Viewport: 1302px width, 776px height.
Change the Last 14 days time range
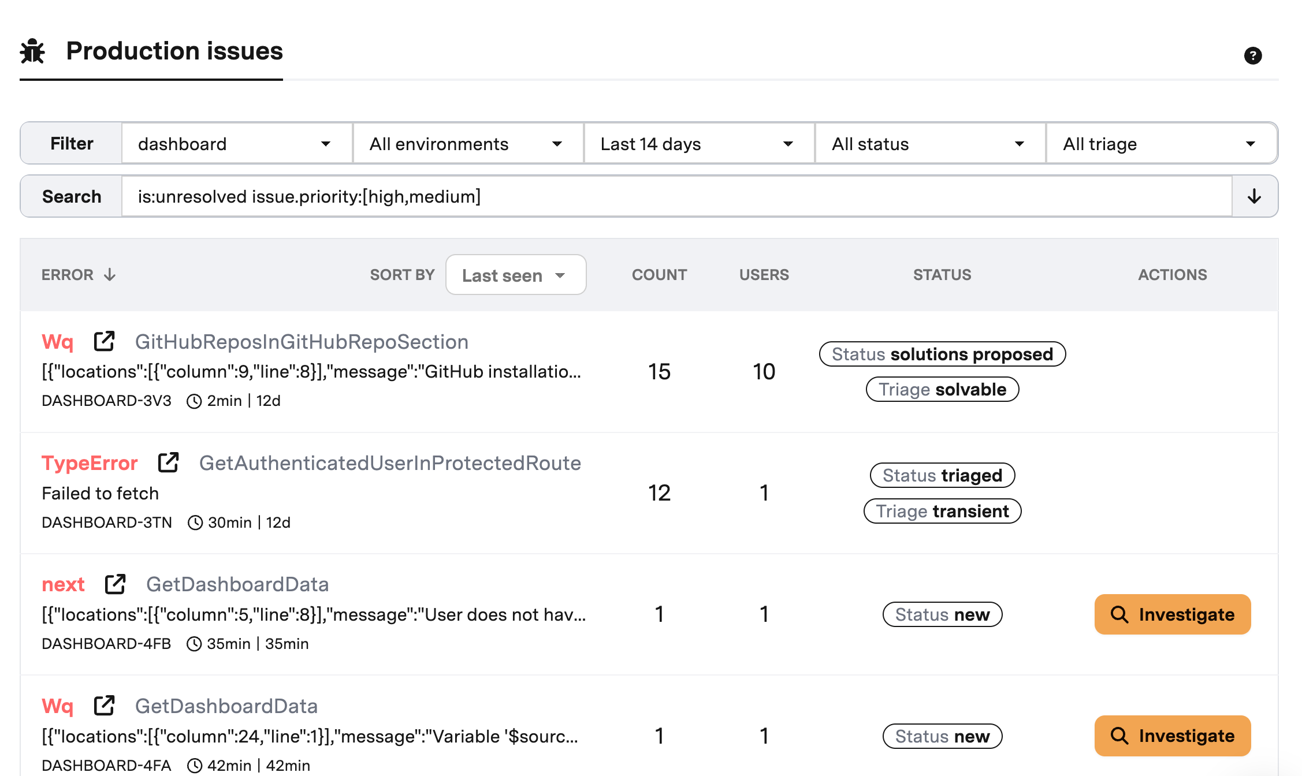699,144
